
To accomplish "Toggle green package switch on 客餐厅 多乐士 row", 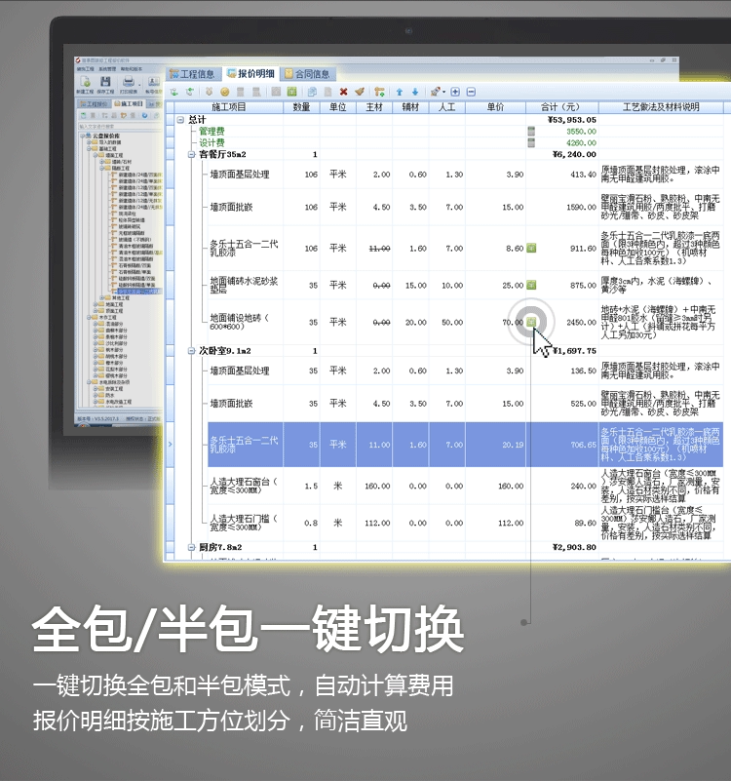I will [x=531, y=248].
